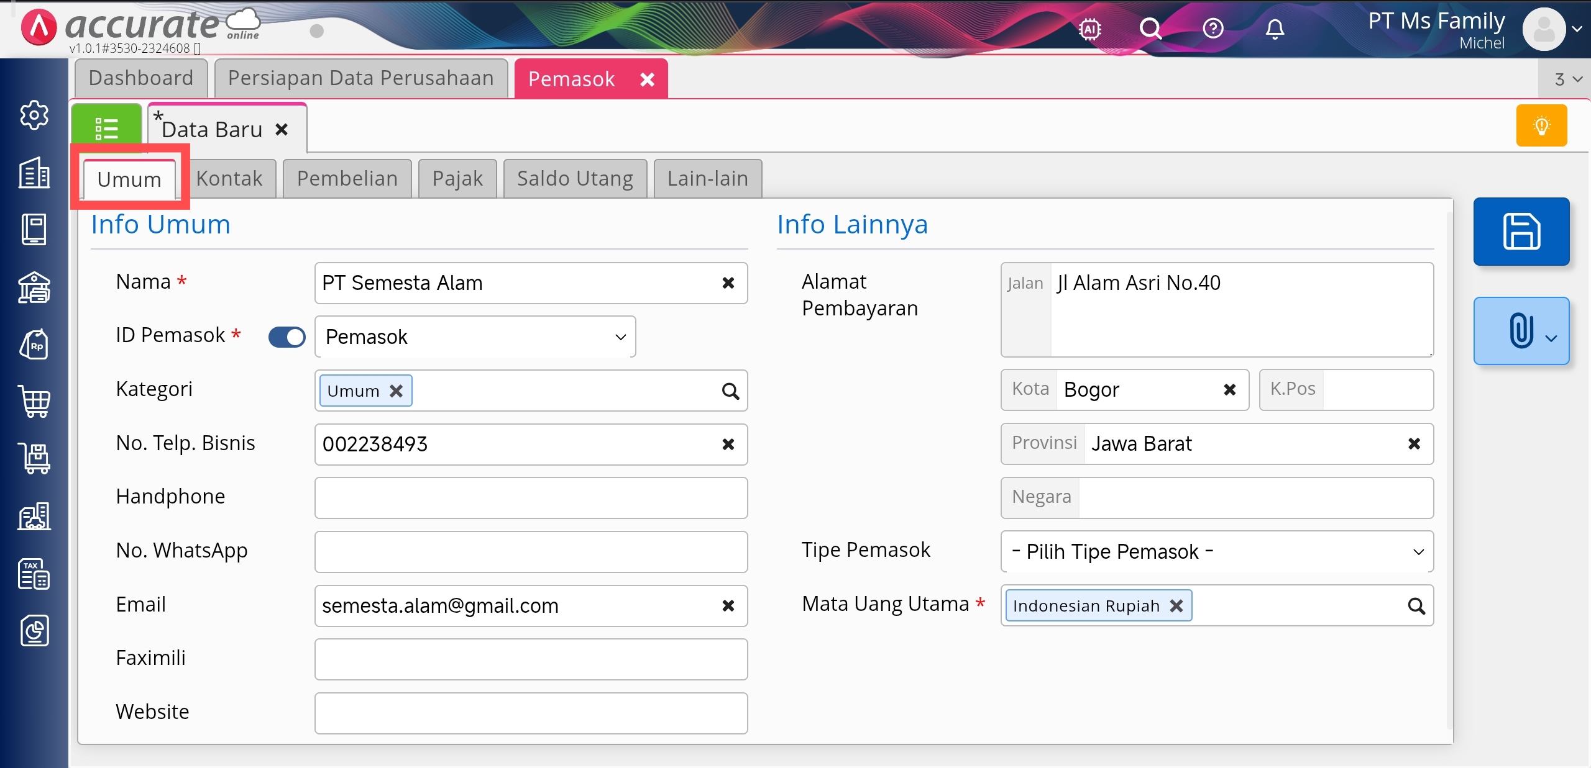Click the notification bell icon
This screenshot has height=768, width=1591.
1275,29
